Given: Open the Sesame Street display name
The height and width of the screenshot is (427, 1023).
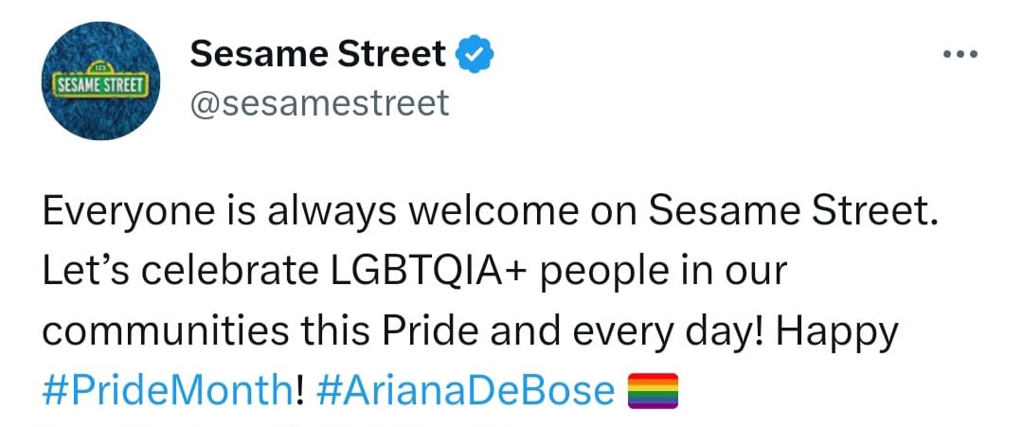Looking at the screenshot, I should pos(317,54).
